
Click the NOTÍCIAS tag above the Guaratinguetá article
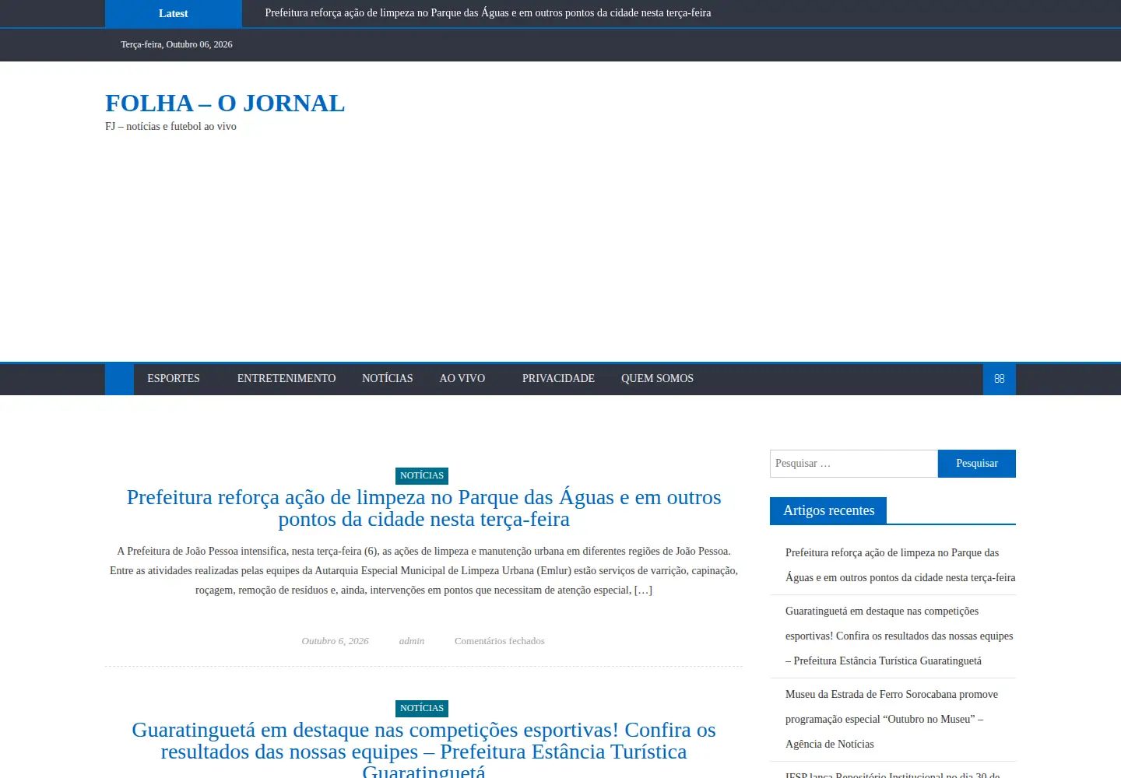(x=422, y=708)
